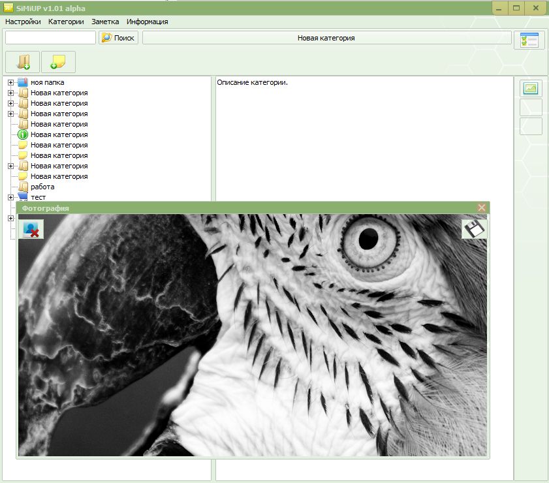The height and width of the screenshot is (483, 549).
Task: Open the Заметка menu
Action: coord(105,22)
